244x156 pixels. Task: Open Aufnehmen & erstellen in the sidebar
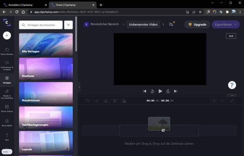pyautogui.click(x=7, y=66)
